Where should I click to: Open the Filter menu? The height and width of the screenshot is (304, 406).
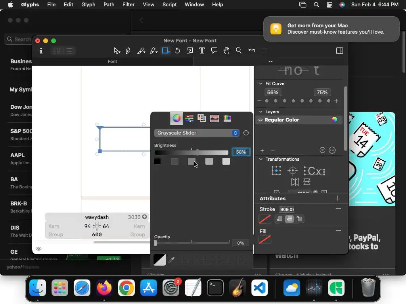[128, 5]
